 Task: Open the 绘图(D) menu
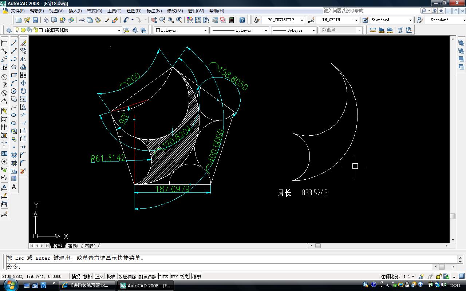click(x=134, y=11)
